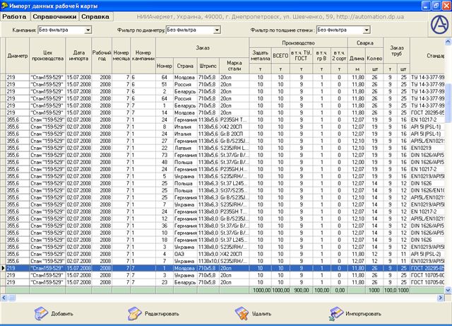Screen dimensions: 452x326
Task: Click vertical scrollbar up arrow
Action: [448, 42]
